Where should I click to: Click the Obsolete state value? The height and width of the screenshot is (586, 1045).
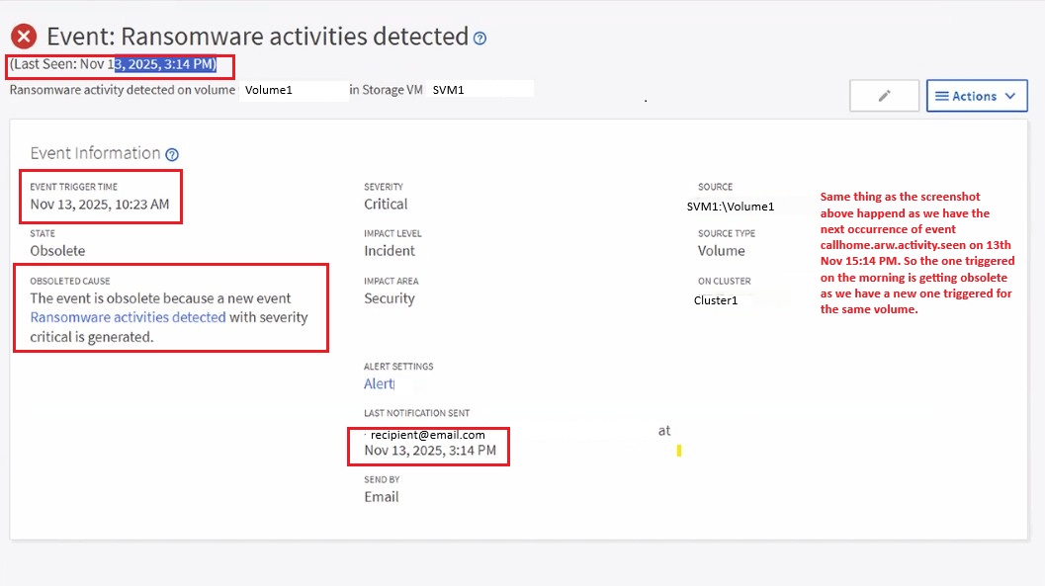pyautogui.click(x=57, y=251)
